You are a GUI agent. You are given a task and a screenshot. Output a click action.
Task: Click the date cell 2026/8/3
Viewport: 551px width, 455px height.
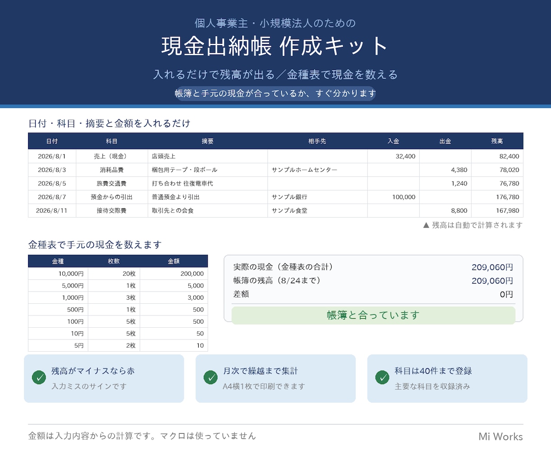pyautogui.click(x=52, y=170)
